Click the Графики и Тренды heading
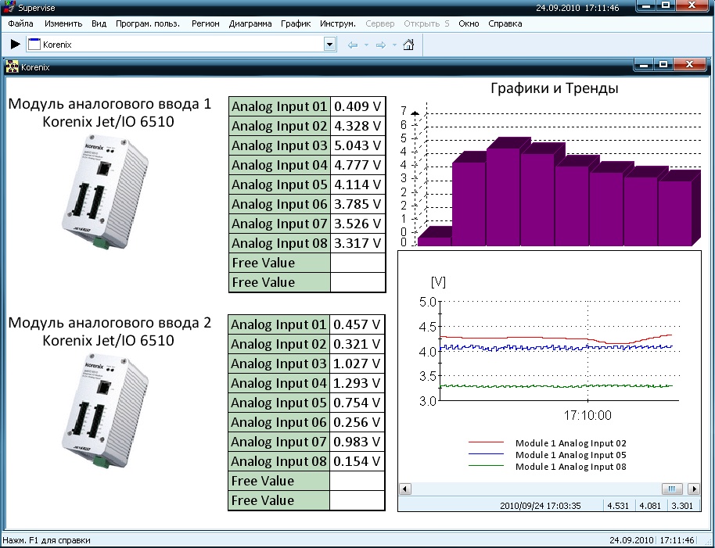The image size is (715, 548). 555,88
